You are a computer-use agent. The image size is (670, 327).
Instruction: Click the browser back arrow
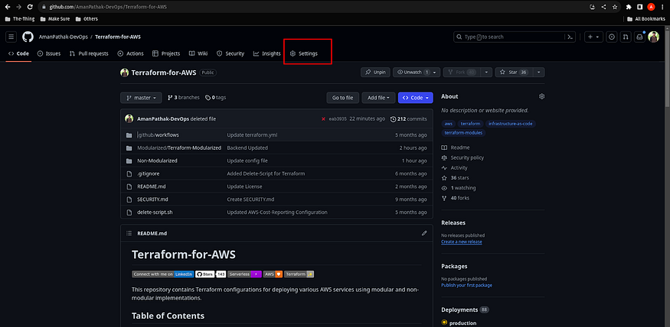tap(7, 7)
